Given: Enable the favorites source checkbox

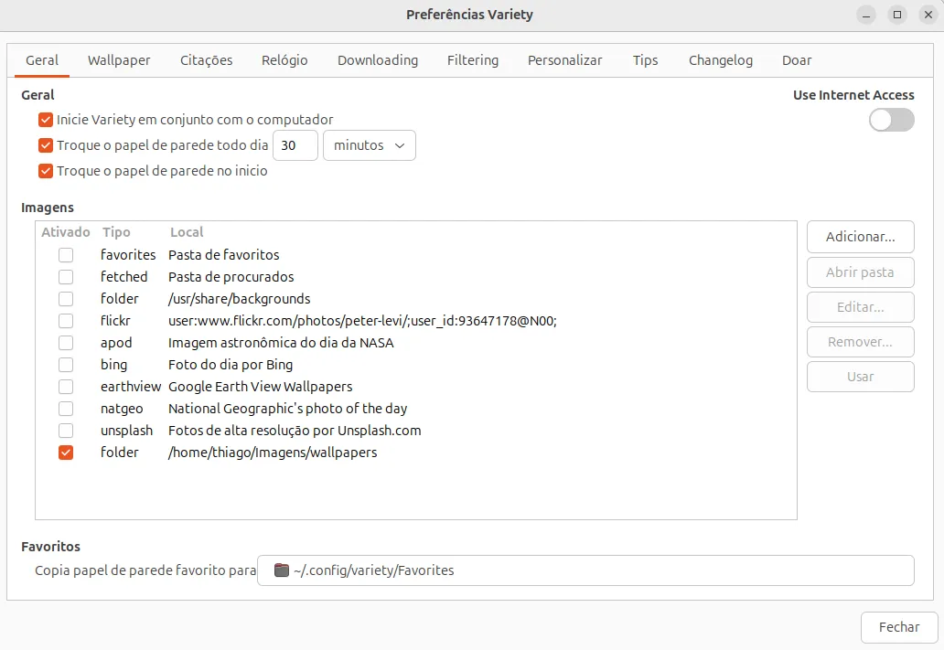Looking at the screenshot, I should (x=66, y=255).
